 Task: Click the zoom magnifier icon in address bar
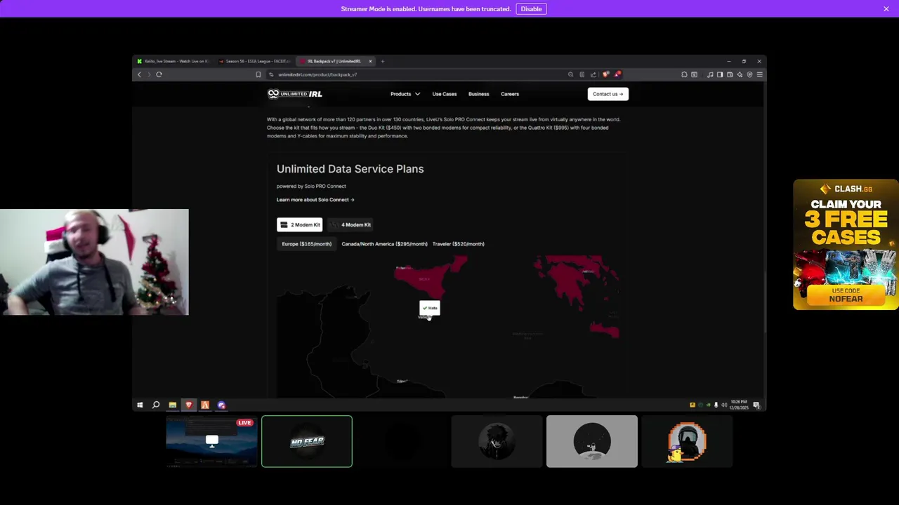click(x=570, y=74)
